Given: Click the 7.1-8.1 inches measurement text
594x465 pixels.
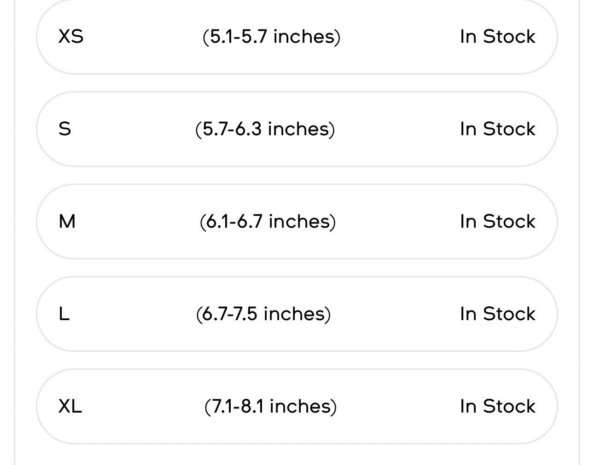Looking at the screenshot, I should (270, 406).
